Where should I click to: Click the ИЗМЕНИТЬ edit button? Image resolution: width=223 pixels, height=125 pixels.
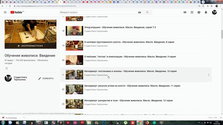click(x=46, y=78)
